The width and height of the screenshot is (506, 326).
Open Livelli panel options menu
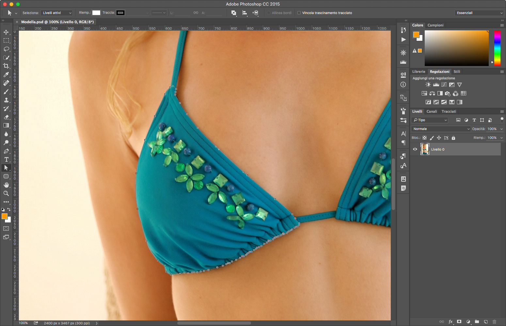click(x=502, y=111)
